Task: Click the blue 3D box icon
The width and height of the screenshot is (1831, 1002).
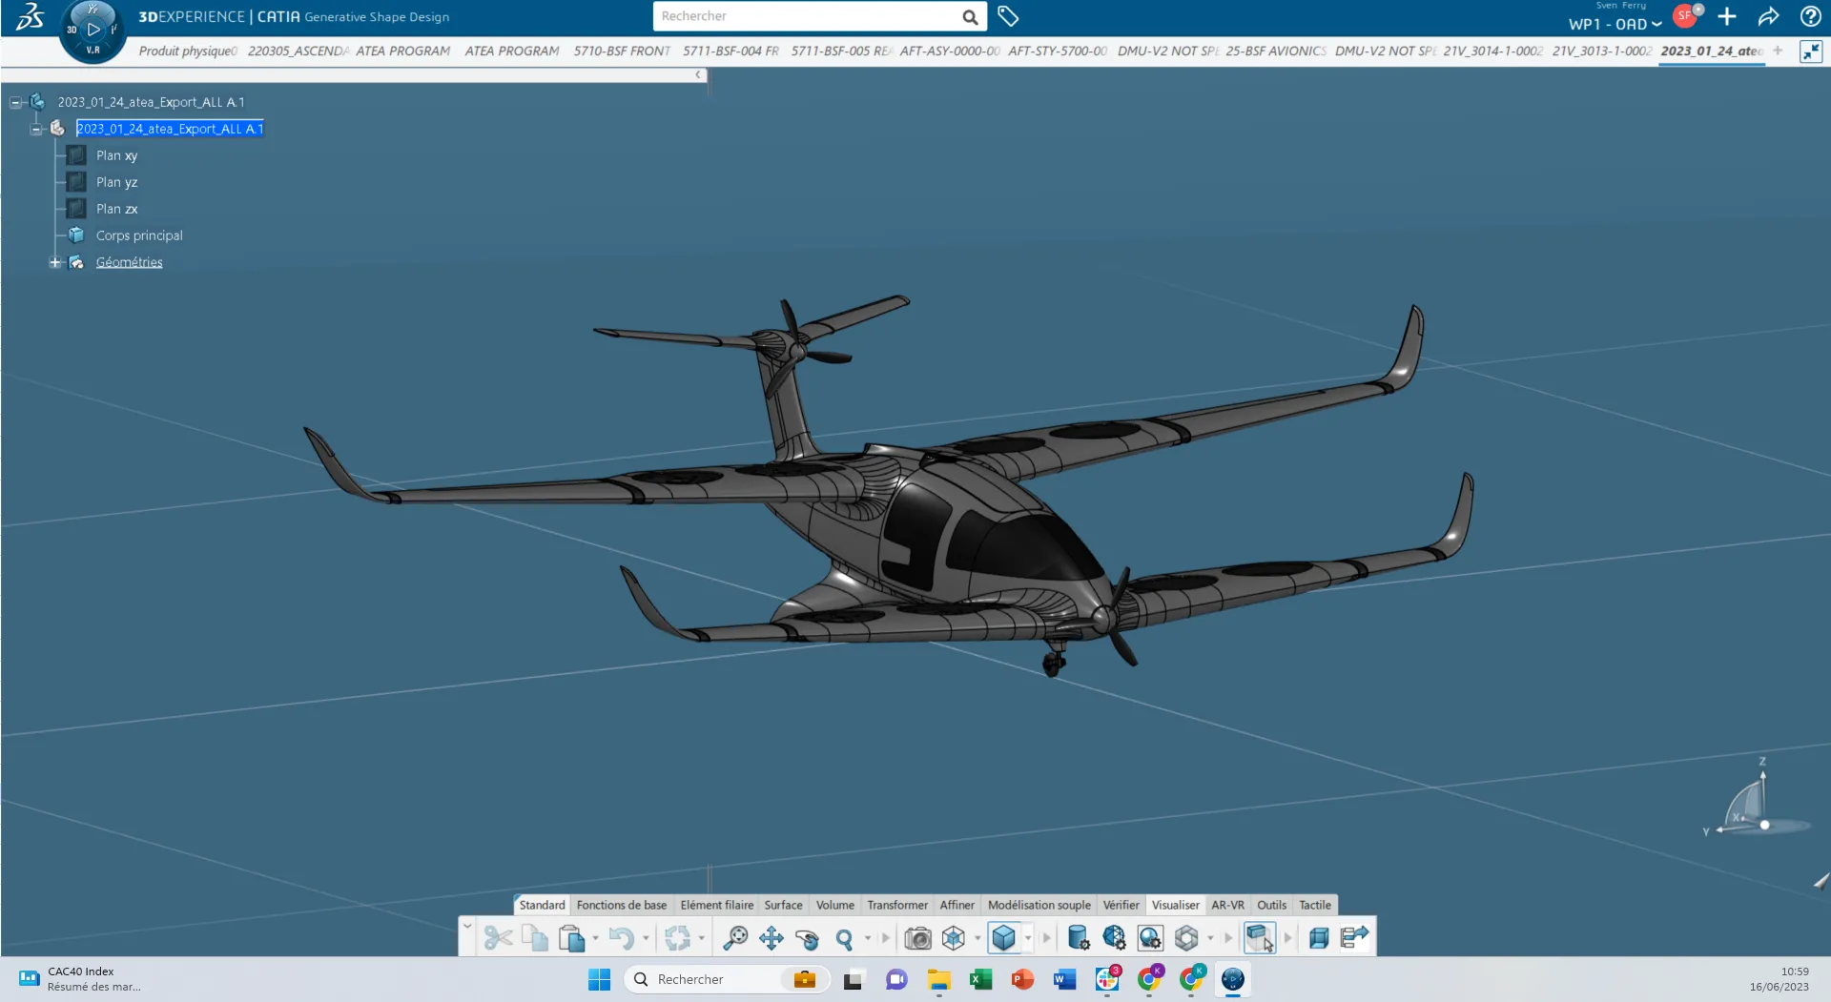Action: [1318, 938]
